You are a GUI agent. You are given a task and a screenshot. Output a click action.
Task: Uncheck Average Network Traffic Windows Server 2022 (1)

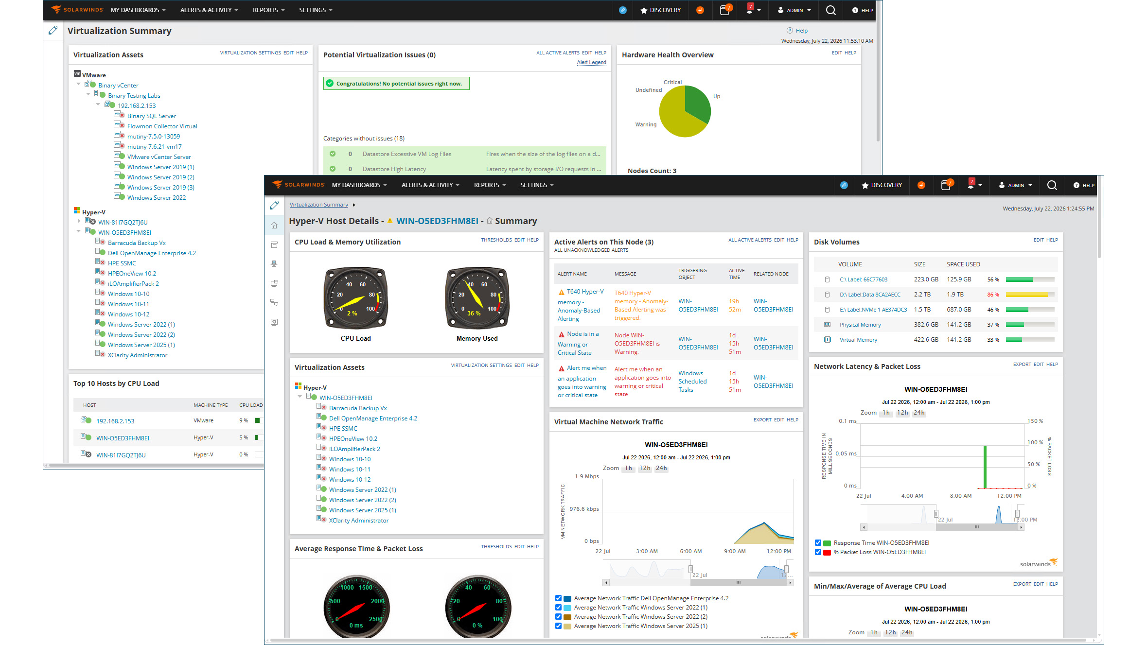pos(558,608)
